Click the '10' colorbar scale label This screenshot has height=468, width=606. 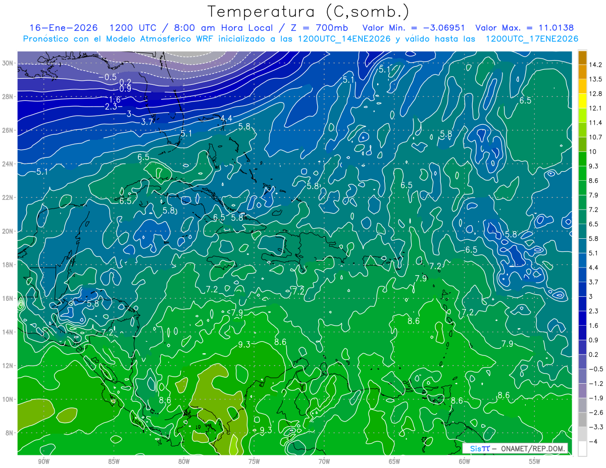(x=593, y=151)
